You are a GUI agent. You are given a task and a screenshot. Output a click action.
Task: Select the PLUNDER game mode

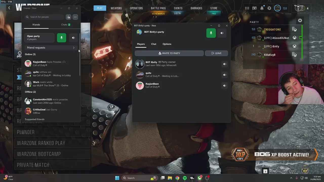pos(52,132)
